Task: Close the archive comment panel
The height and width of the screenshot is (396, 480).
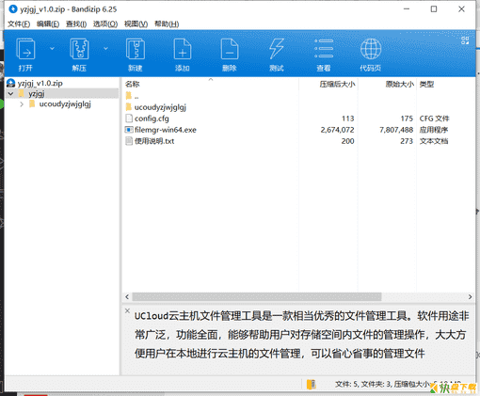Action: coord(127,310)
